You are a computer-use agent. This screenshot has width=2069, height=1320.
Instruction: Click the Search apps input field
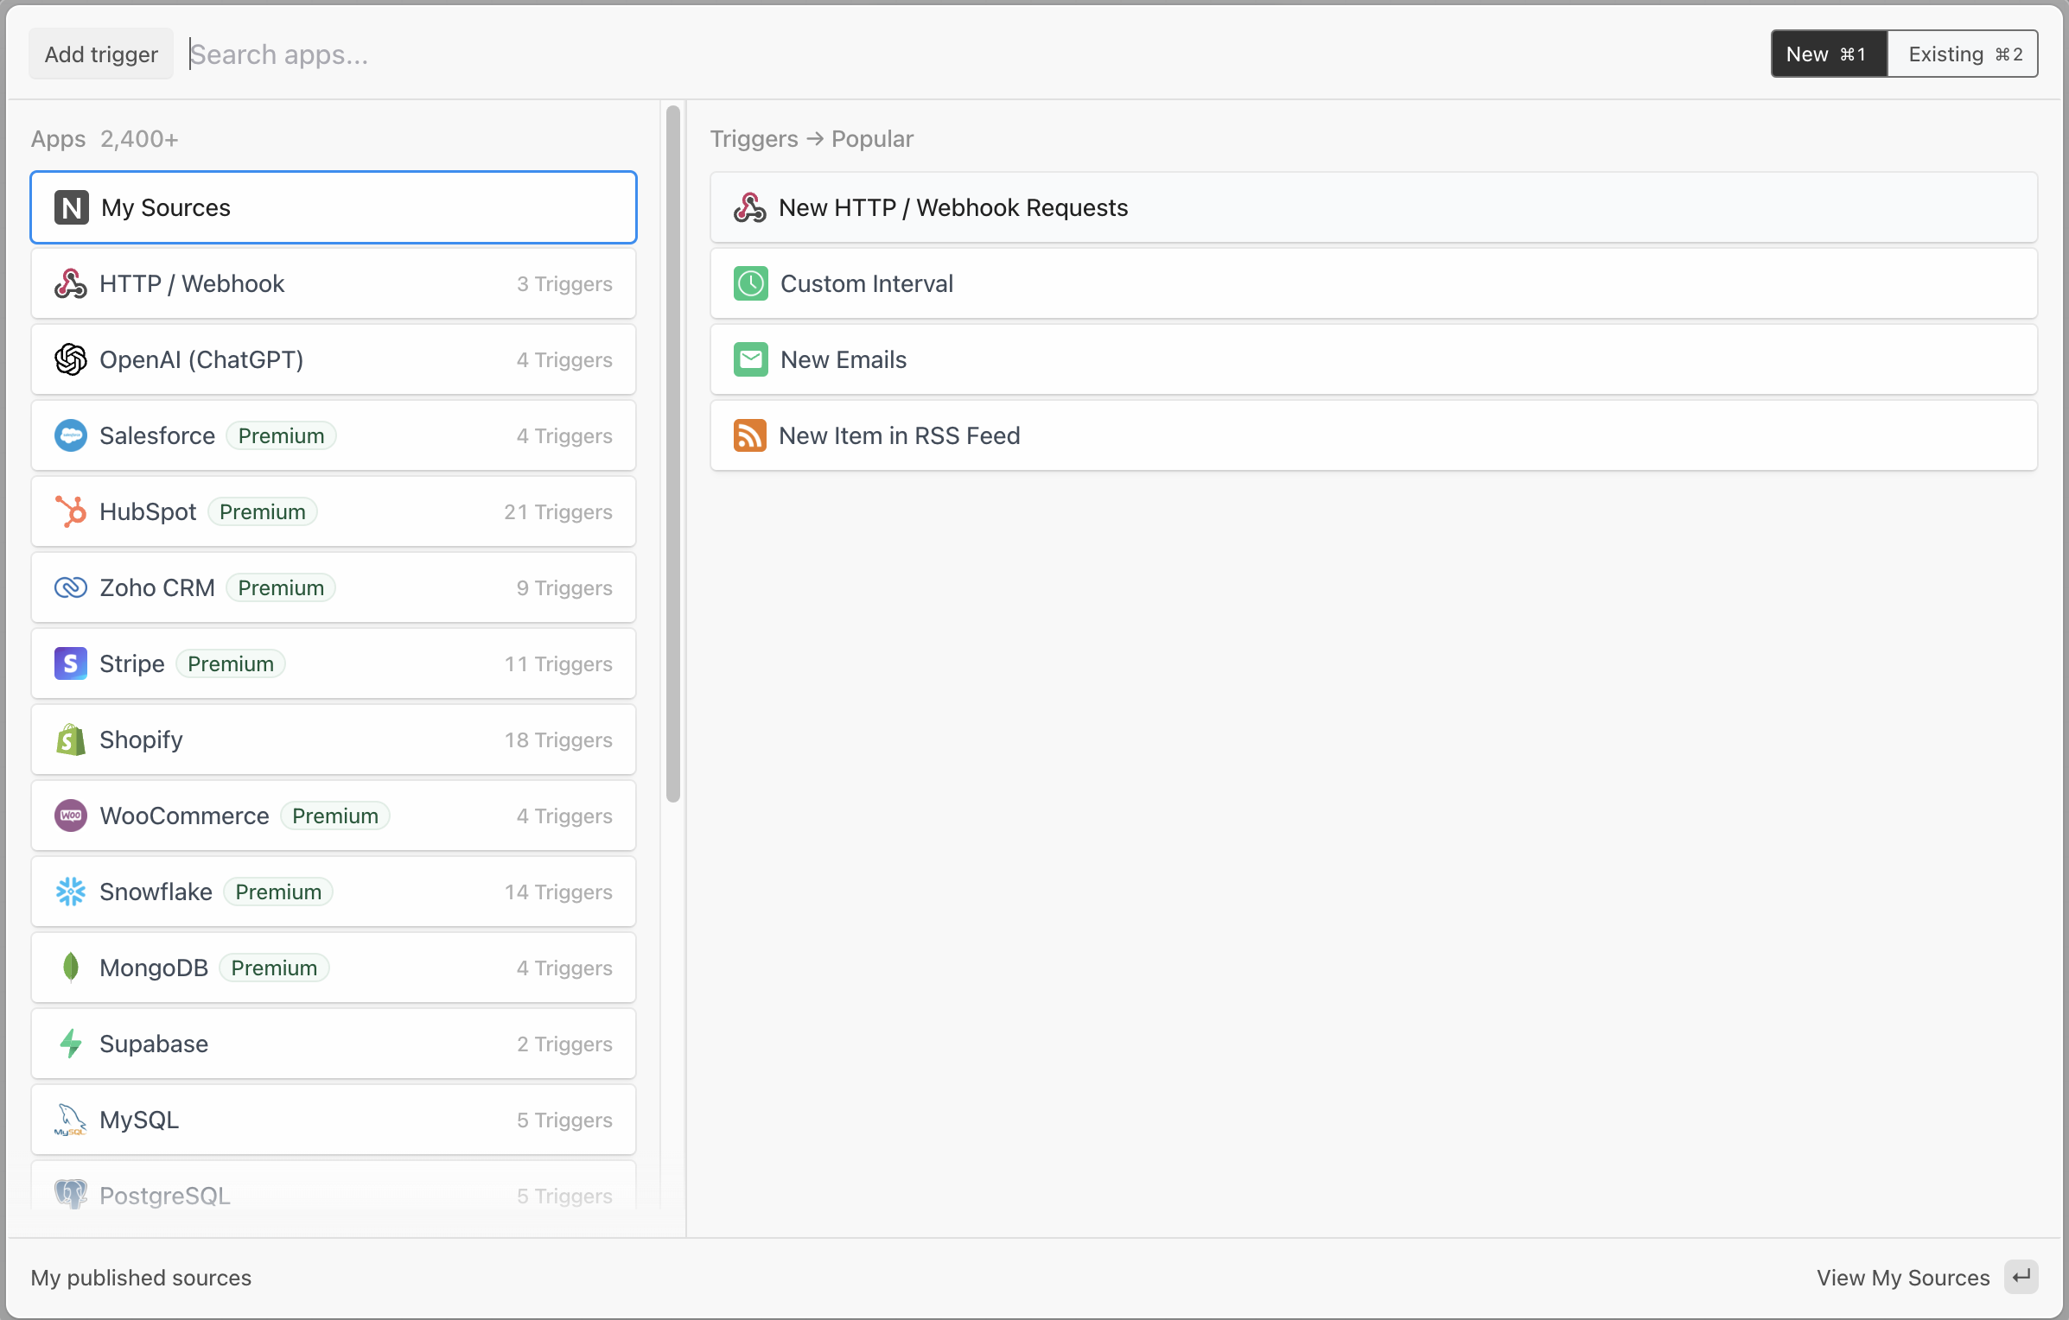point(951,54)
